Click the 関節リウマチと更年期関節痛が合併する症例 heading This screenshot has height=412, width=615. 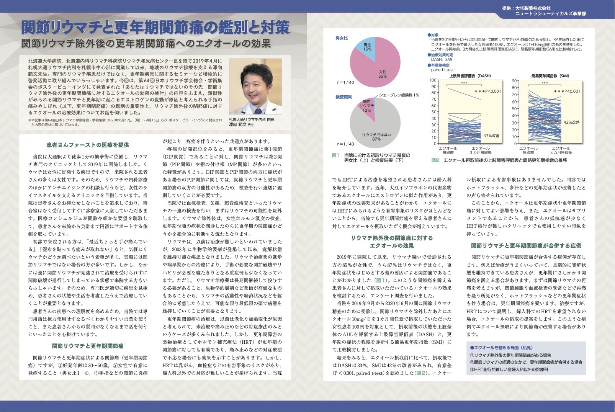[x=526, y=245]
